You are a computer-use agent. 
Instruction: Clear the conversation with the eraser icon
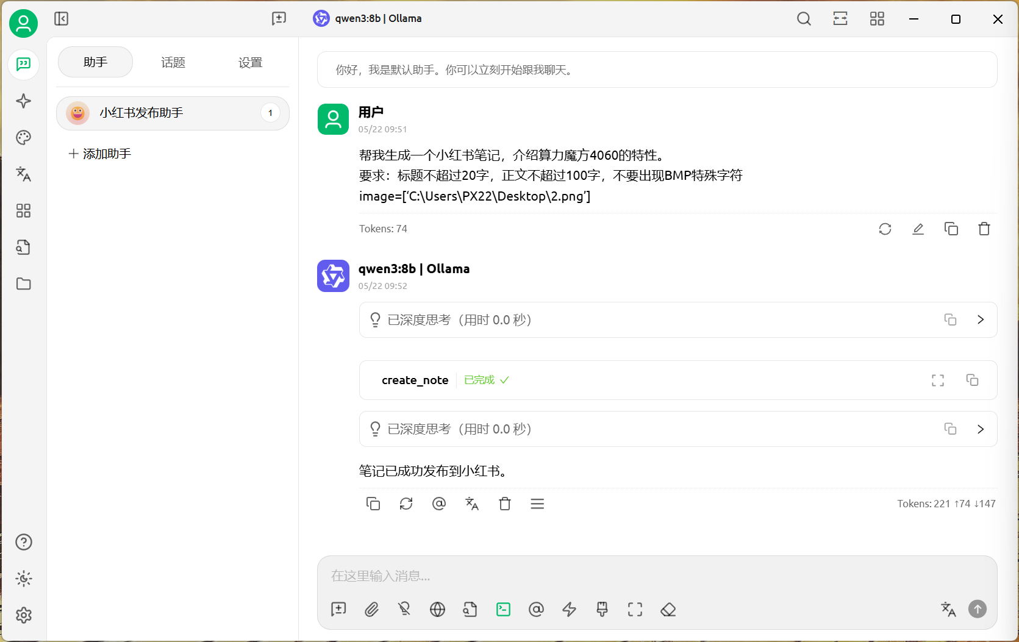pyautogui.click(x=668, y=609)
